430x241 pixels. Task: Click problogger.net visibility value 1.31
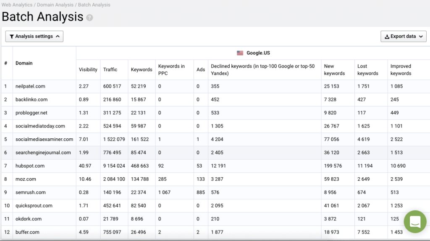(x=84, y=113)
